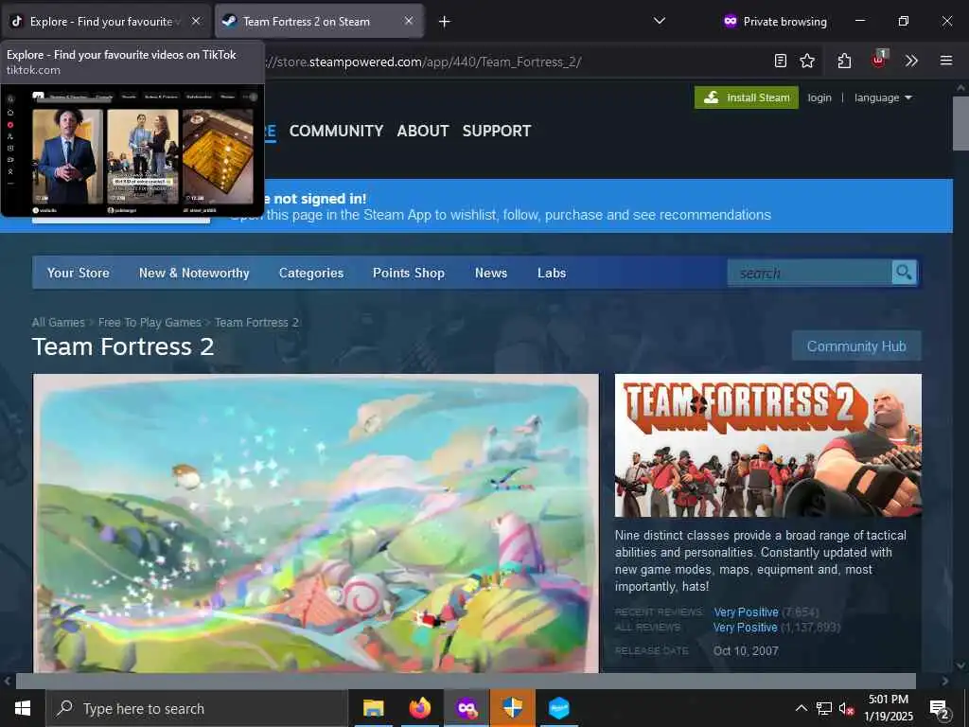Open the language dropdown

pyautogui.click(x=883, y=98)
